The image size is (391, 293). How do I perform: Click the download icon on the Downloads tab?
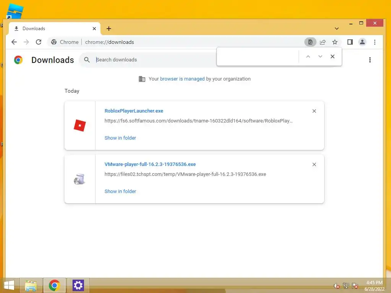[x=16, y=29]
